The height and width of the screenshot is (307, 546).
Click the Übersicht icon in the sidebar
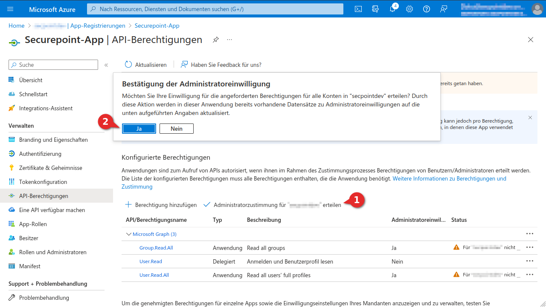tap(12, 80)
